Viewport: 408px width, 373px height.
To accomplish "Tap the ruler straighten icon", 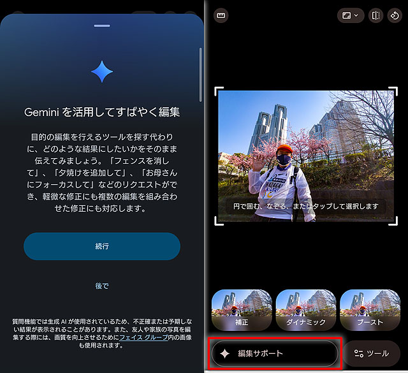I will (221, 15).
